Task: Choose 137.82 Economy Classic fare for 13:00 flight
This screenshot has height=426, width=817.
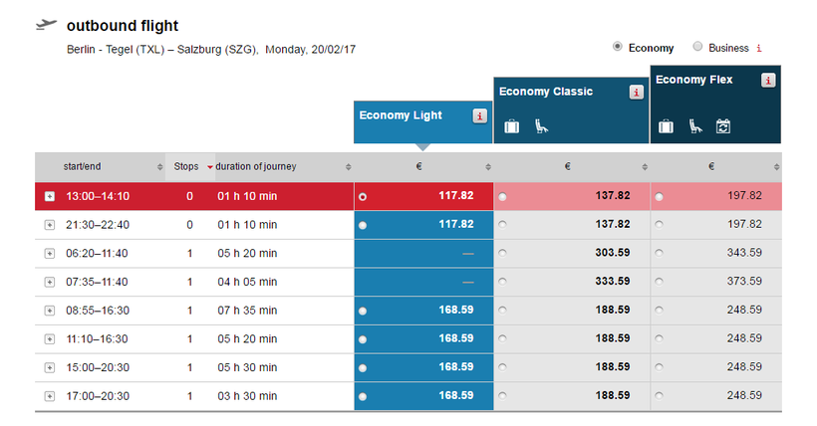Action: [502, 197]
